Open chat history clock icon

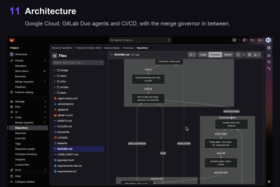[x=269, y=62]
